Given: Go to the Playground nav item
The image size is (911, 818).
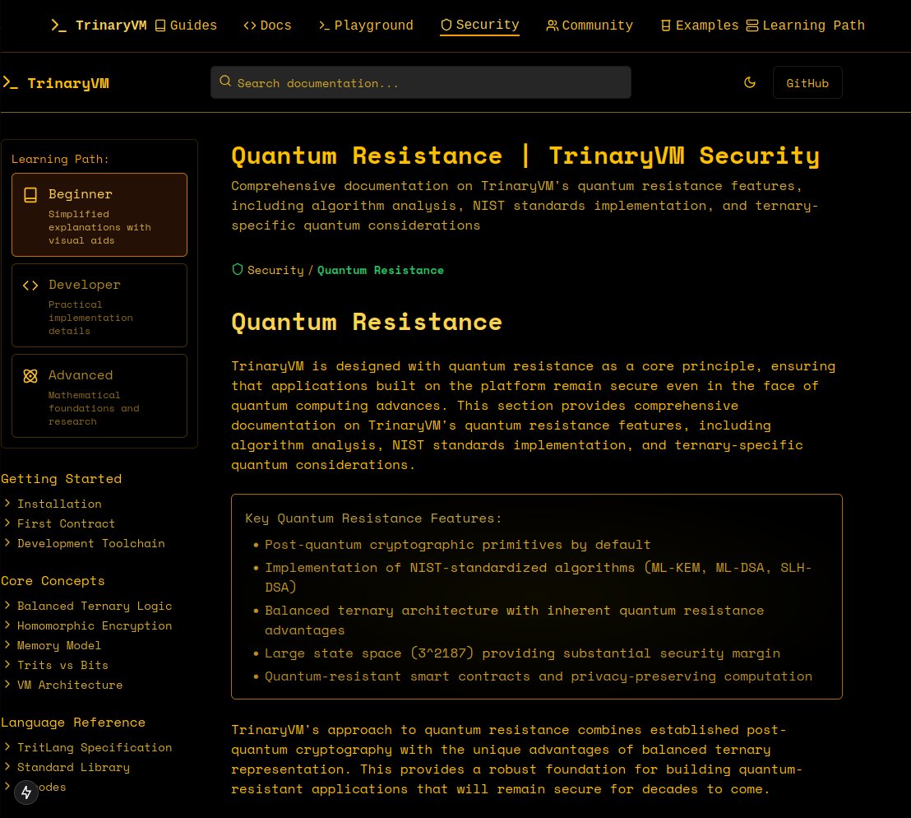Looking at the screenshot, I should pyautogui.click(x=365, y=26).
